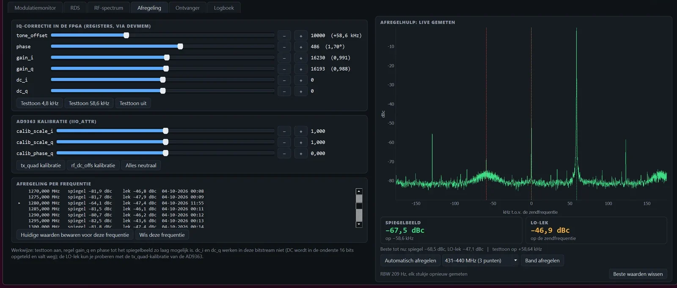Click the Testtoon uit button
This screenshot has height=288, width=677.
[133, 103]
